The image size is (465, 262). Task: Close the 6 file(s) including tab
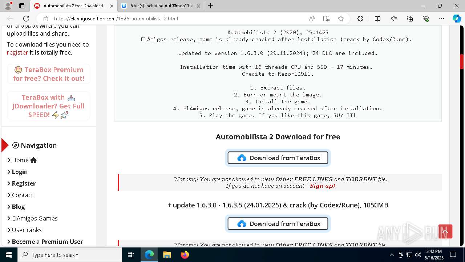point(198,6)
